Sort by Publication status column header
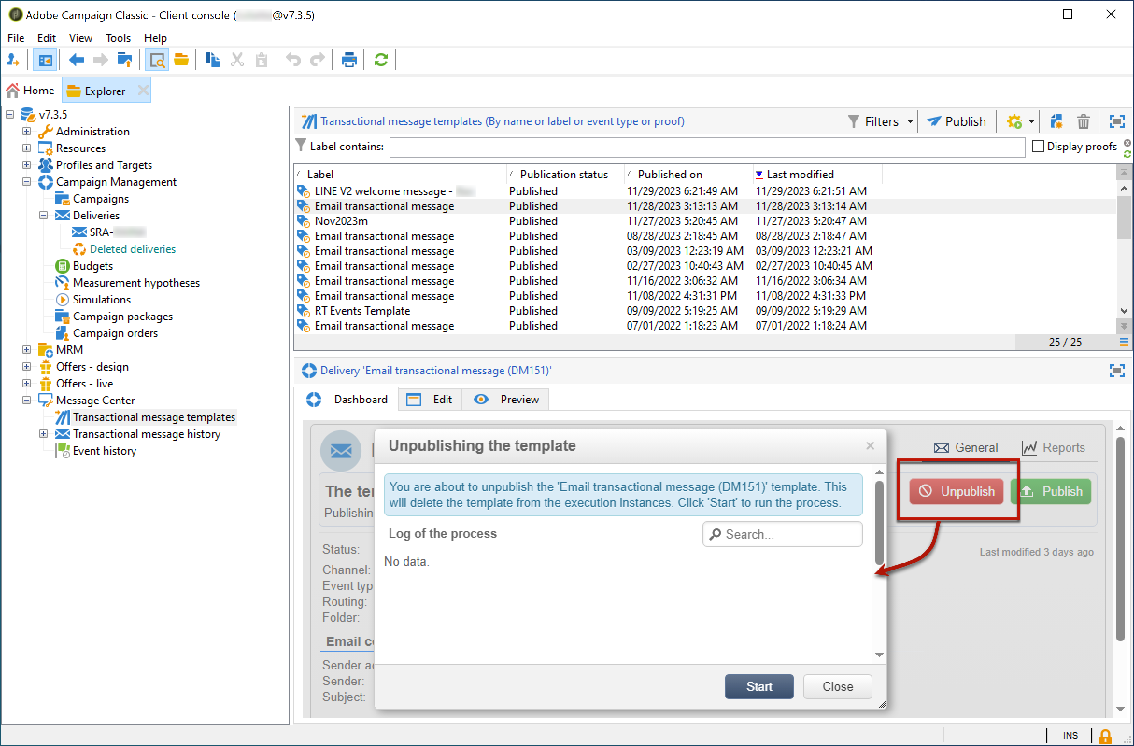Screen dimensions: 1134x746 564,174
